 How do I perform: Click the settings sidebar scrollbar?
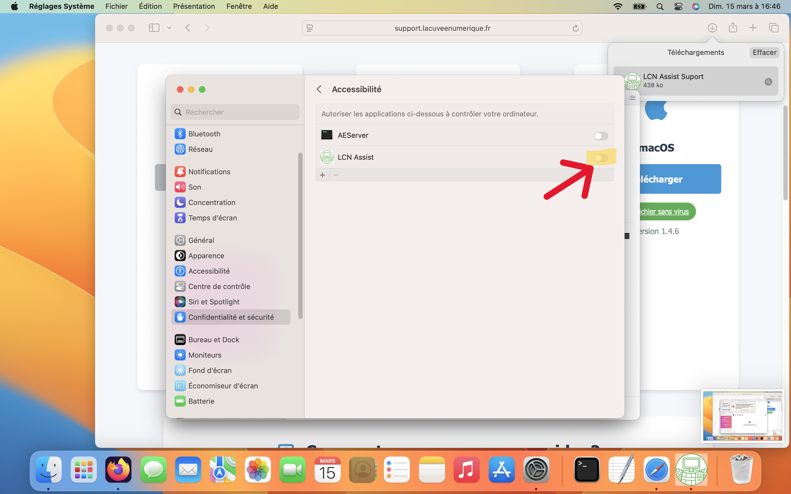pyautogui.click(x=300, y=235)
